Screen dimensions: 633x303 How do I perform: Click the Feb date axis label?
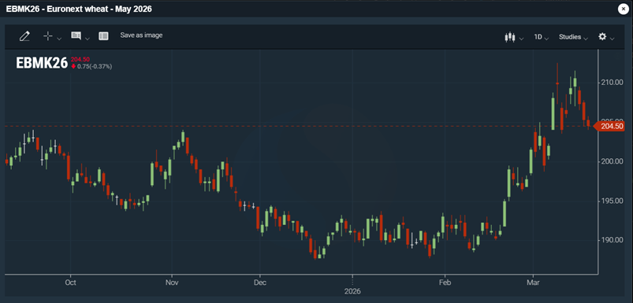pyautogui.click(x=445, y=282)
